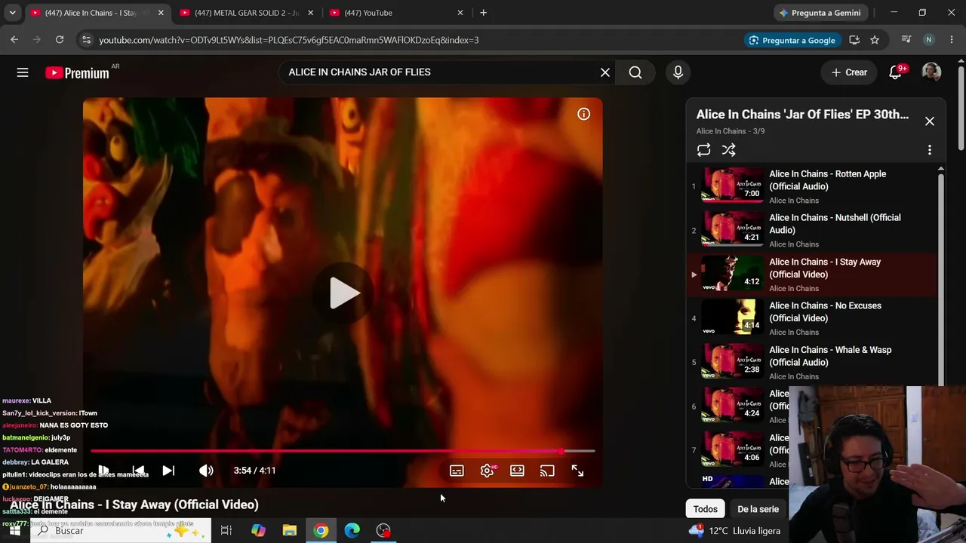Select I Stay Away in the playlist

point(812,274)
